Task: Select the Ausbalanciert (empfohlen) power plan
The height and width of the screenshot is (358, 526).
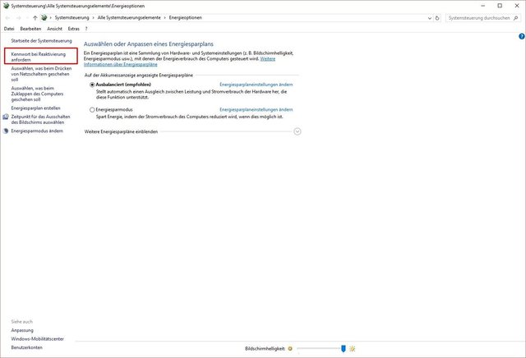Action: click(x=92, y=85)
